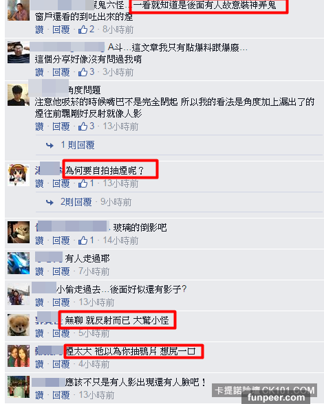The image size is (324, 404).
Task: Click reply arrow icon beside 2則回覆
Action: (x=50, y=203)
